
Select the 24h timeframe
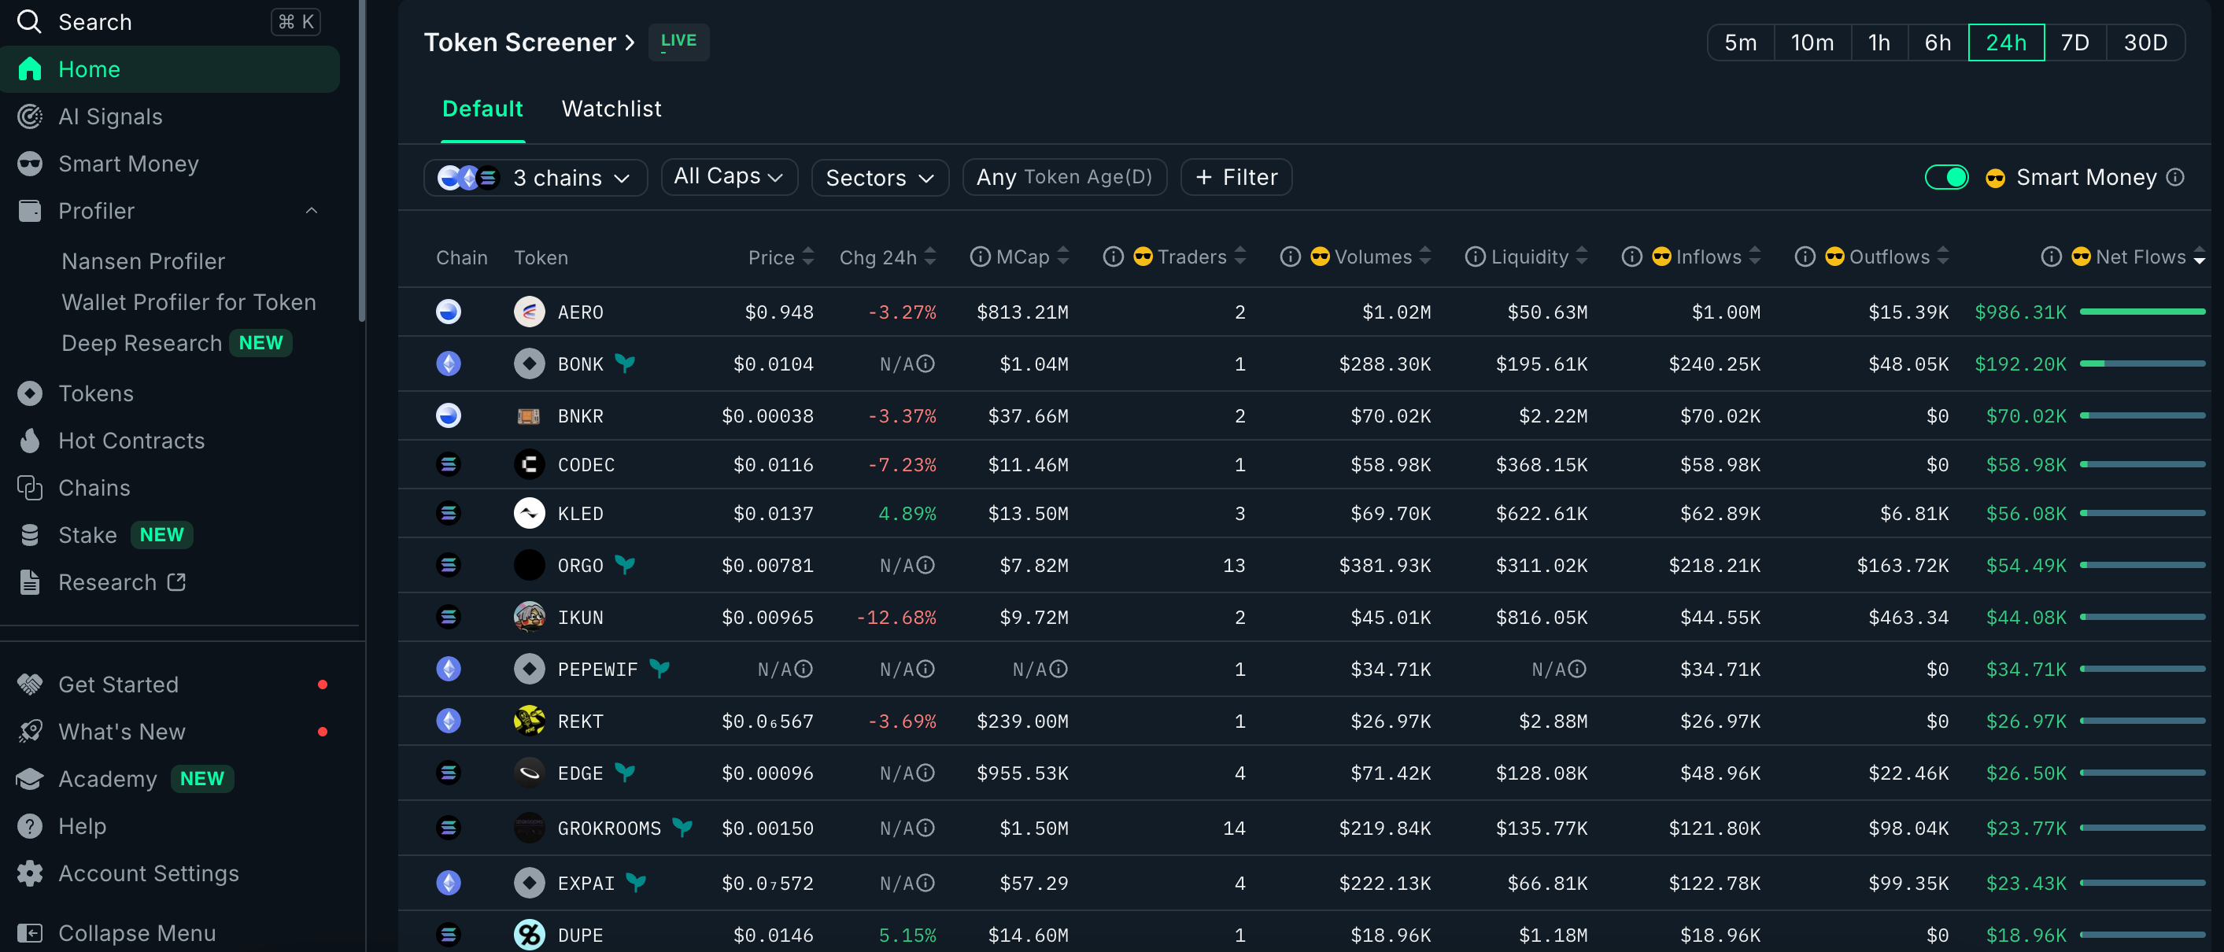point(2007,42)
